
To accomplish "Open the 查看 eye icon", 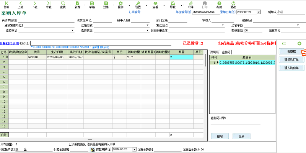I will click(x=155, y=3).
